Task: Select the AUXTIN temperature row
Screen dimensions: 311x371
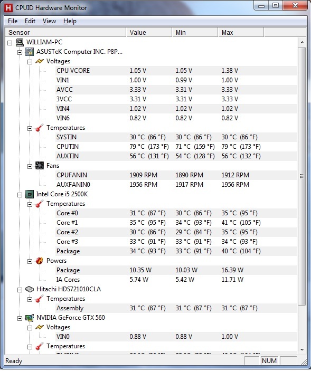Action: point(176,156)
